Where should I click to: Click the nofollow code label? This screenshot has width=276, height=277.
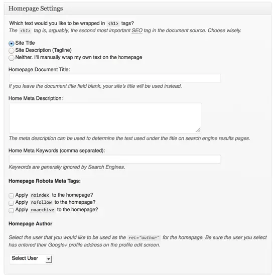click(41, 202)
